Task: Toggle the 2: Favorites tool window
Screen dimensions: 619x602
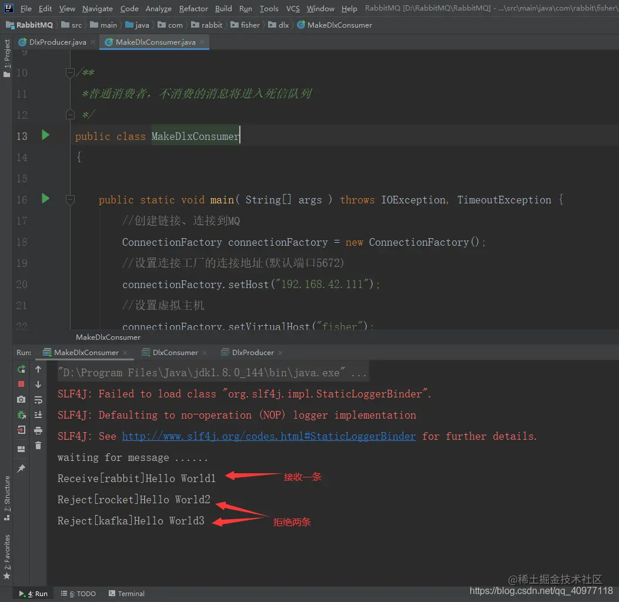Action: (x=6, y=557)
